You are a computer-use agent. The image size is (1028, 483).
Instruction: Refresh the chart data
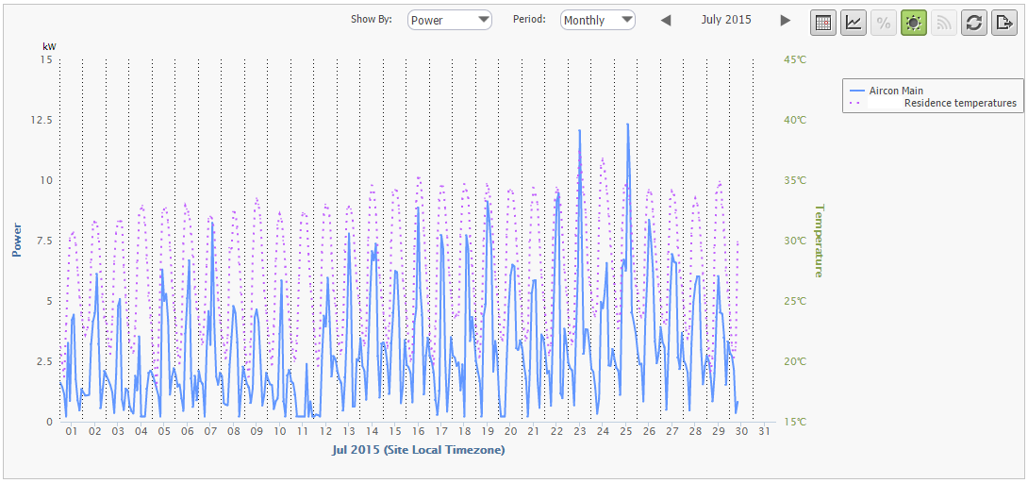pos(973,23)
